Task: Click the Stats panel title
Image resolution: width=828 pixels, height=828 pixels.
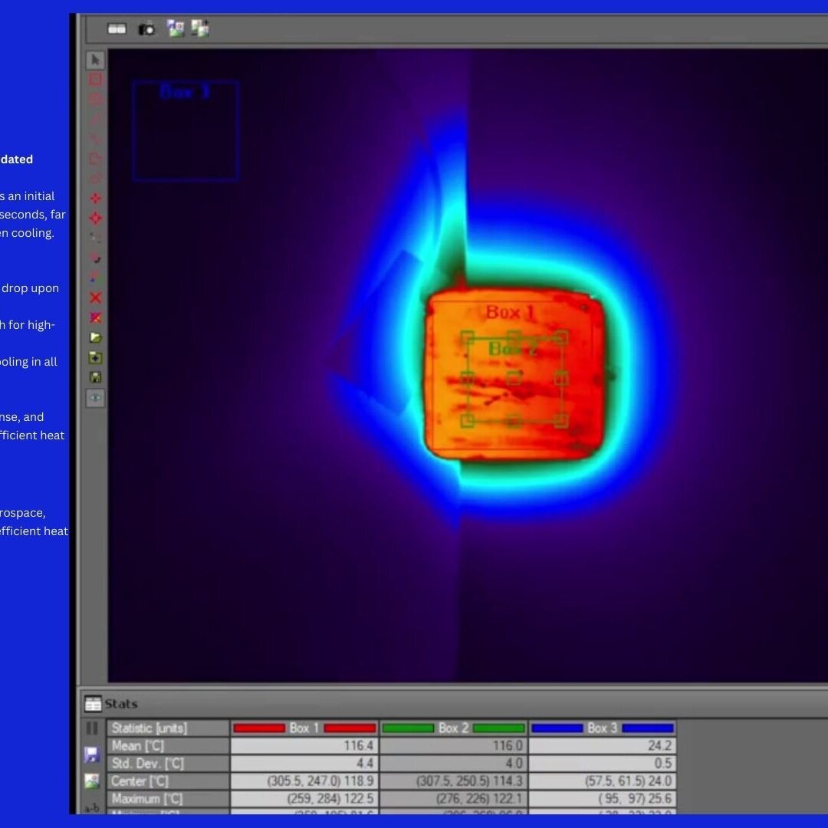Action: (x=121, y=704)
